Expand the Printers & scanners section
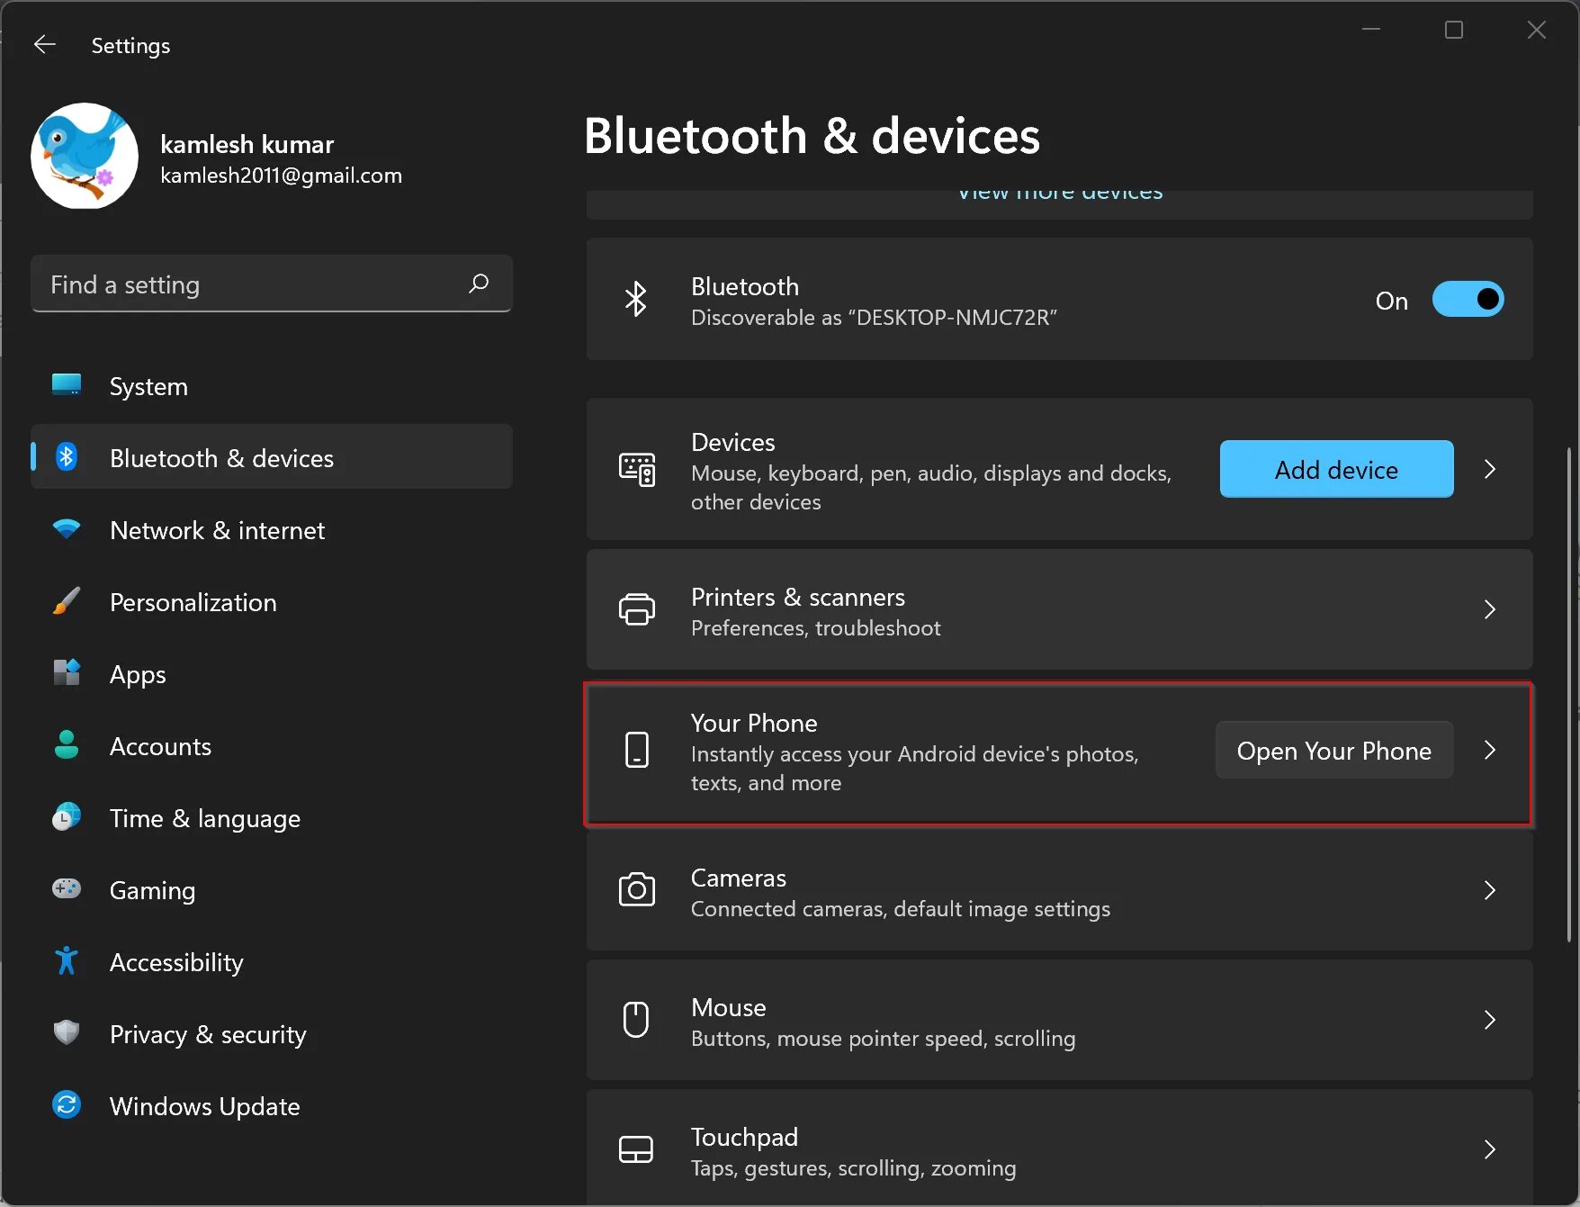1580x1207 pixels. 1489,609
